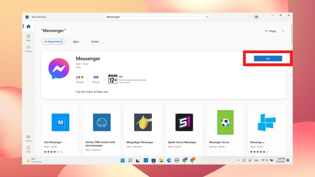Show hidden system tray icons
The image size is (315, 177).
[x=238, y=160]
